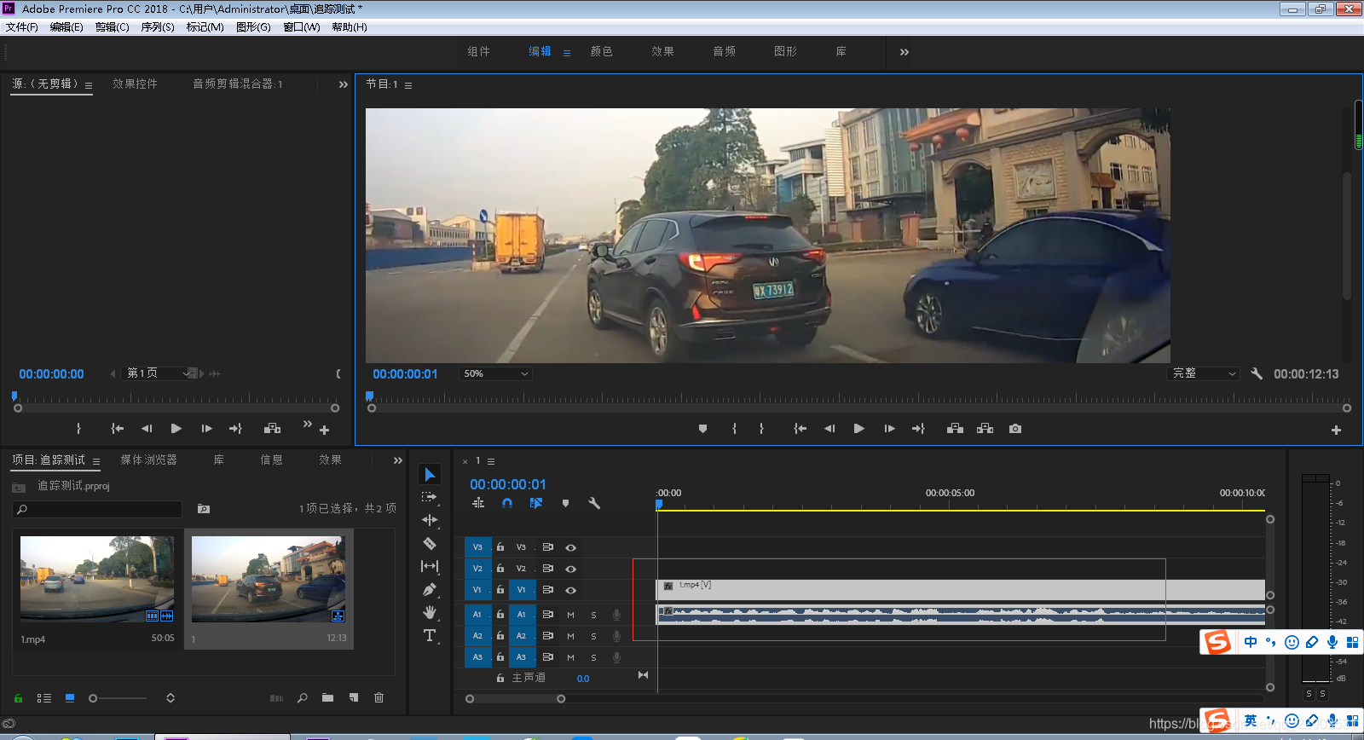
Task: Select the Razor tool in the toolbox
Action: 430,544
